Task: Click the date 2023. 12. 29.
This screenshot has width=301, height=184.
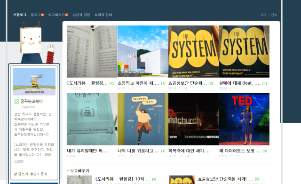Action: (x=128, y=156)
